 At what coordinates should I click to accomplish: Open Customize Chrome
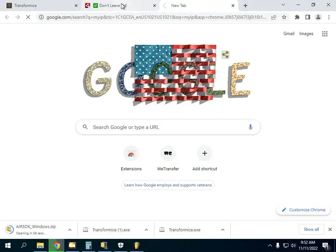[304, 210]
